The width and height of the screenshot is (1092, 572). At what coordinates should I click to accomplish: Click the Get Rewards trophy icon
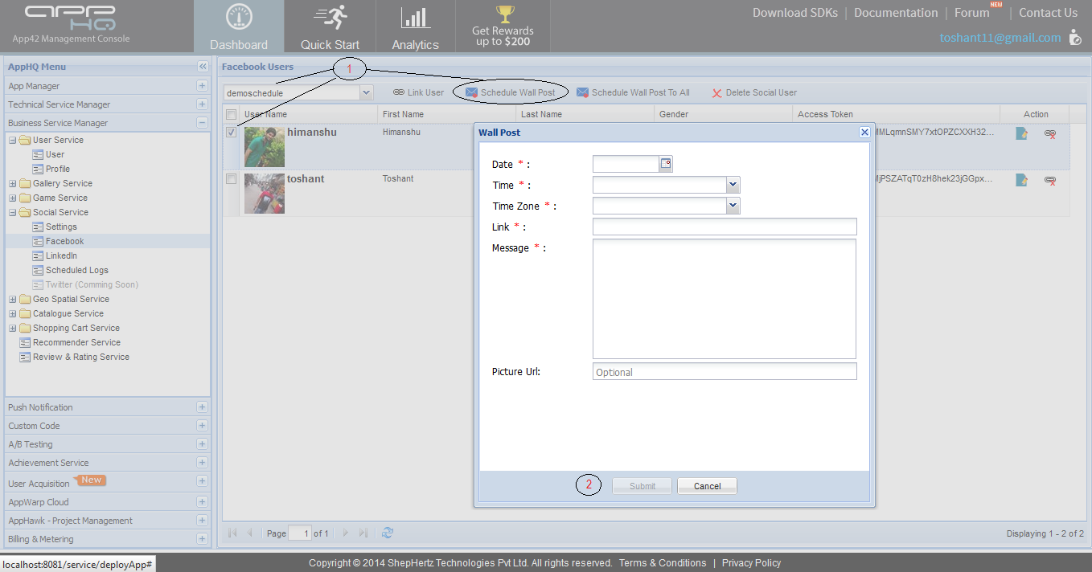504,14
